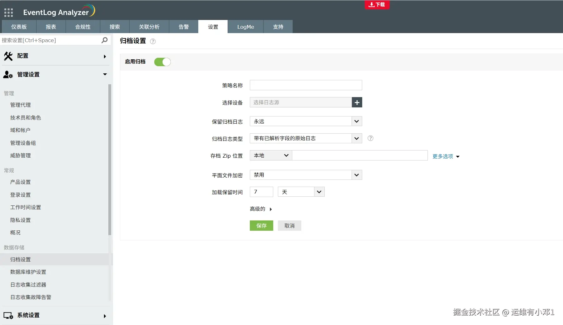The image size is (563, 325).
Task: Open 隐私设置 in sidebar
Action: [21, 220]
